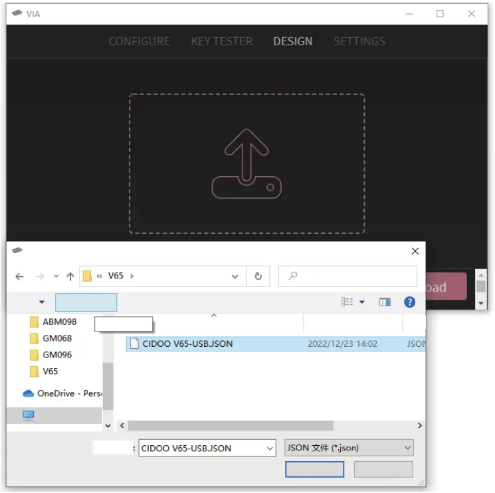Open view options dropdown arrow
The image size is (495, 493).
pos(361,302)
